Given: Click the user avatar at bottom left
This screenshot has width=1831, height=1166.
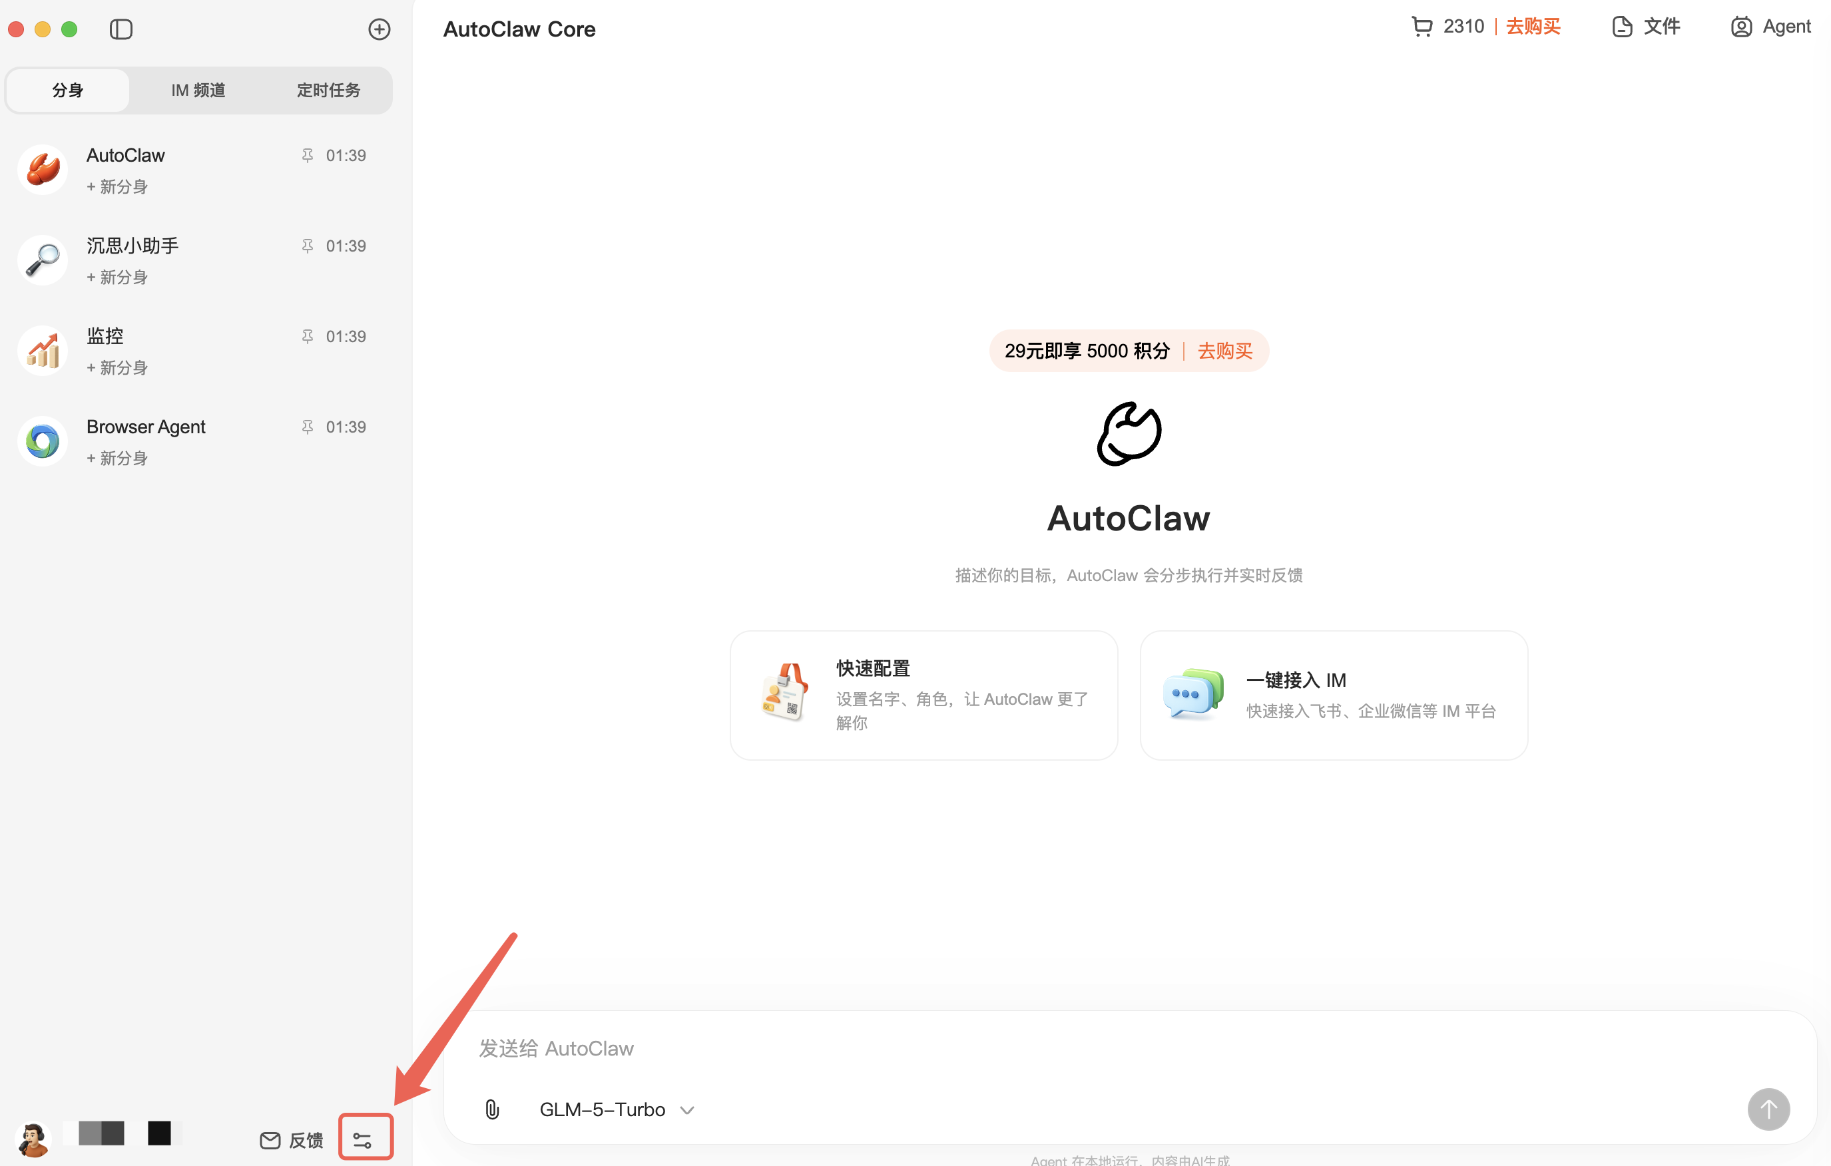Looking at the screenshot, I should tap(33, 1139).
